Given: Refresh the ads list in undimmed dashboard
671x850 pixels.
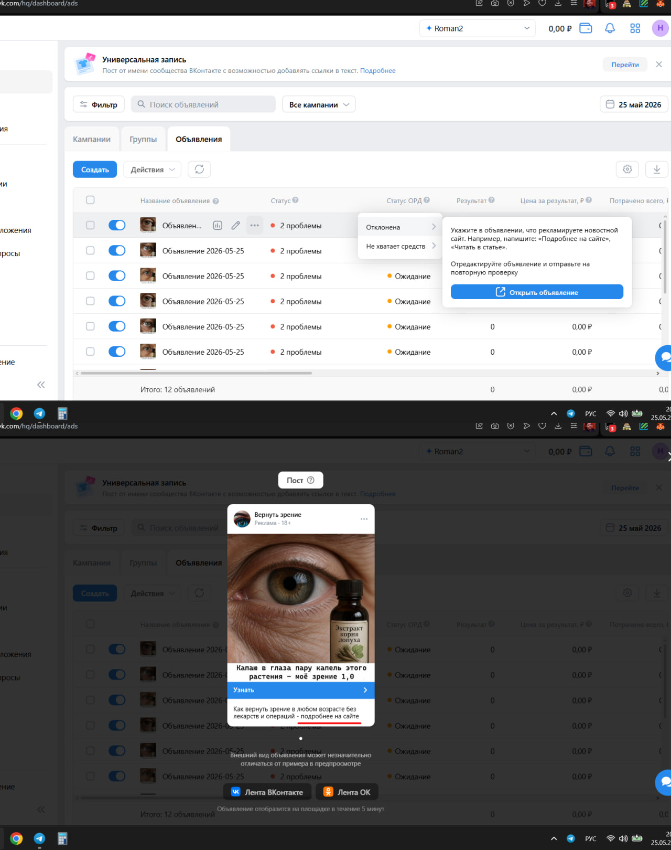Looking at the screenshot, I should [199, 169].
